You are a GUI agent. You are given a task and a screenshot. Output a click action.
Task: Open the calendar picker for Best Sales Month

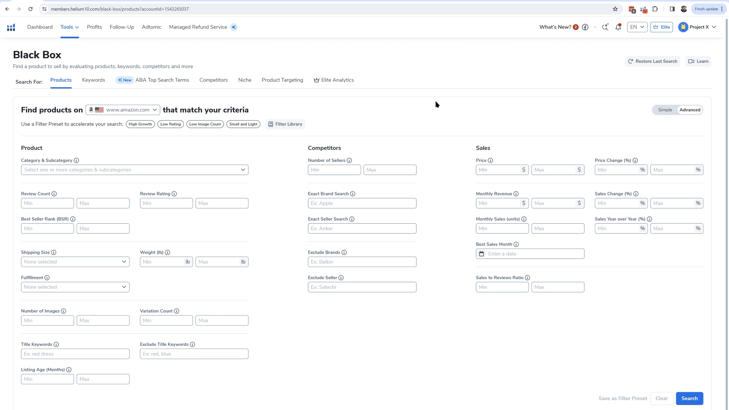pos(481,253)
